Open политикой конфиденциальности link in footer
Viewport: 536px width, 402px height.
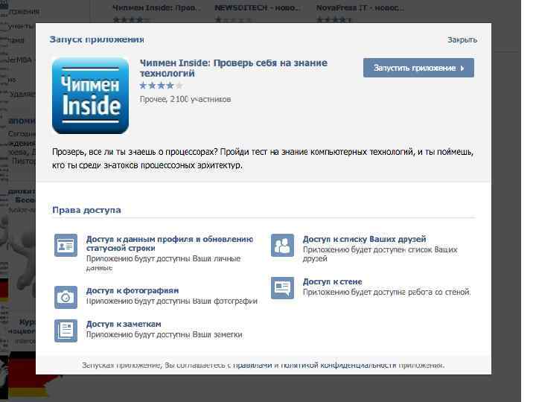click(339, 365)
